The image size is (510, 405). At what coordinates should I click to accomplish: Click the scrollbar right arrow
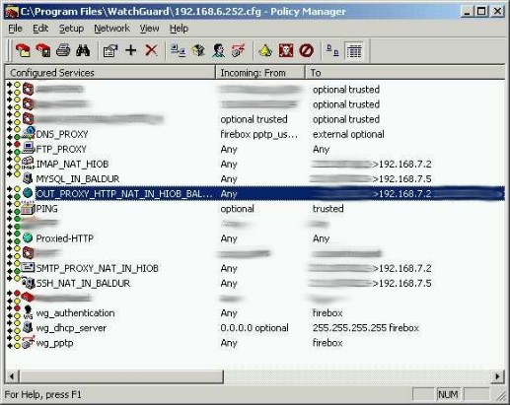pyautogui.click(x=498, y=376)
